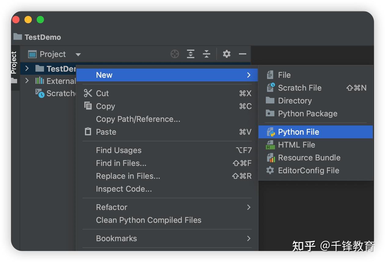Select Copy Path/Reference from context menu
Viewport: 385px width, 262px height.
tap(138, 119)
